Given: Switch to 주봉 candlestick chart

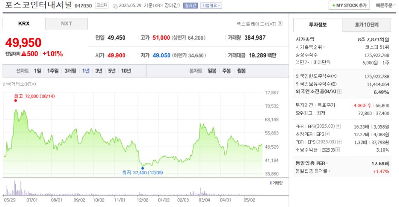Looking at the screenshot, I should pos(226,71).
